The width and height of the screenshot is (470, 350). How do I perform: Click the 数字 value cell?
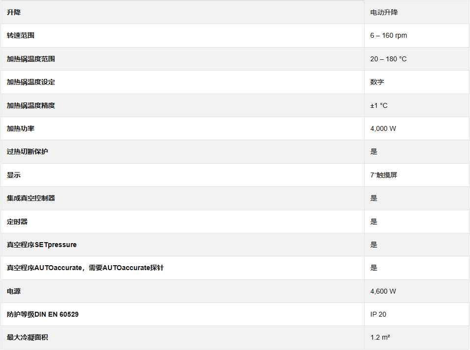click(377, 82)
